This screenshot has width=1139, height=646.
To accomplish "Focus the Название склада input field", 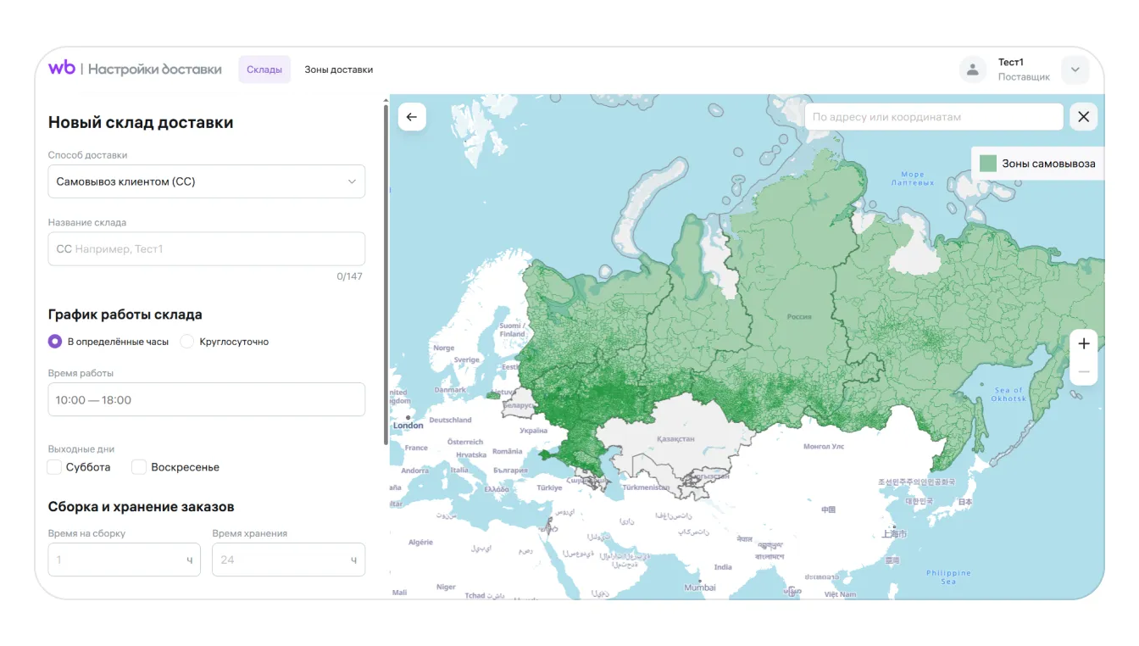I will [206, 249].
